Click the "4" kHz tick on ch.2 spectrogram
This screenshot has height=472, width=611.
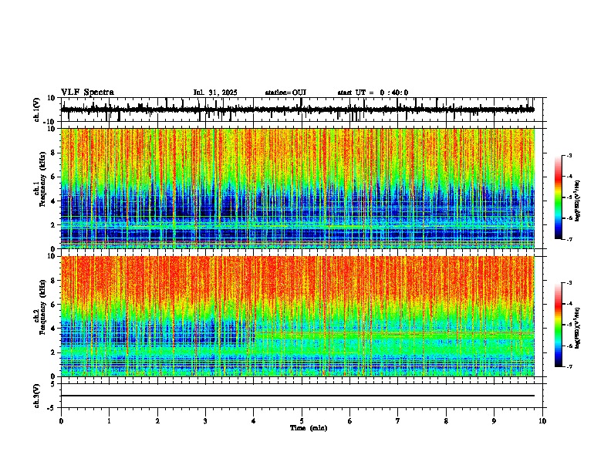(54, 329)
